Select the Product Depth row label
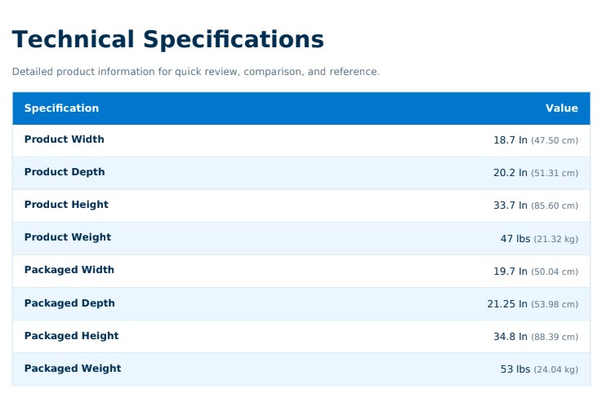The image size is (607, 415). tap(65, 172)
